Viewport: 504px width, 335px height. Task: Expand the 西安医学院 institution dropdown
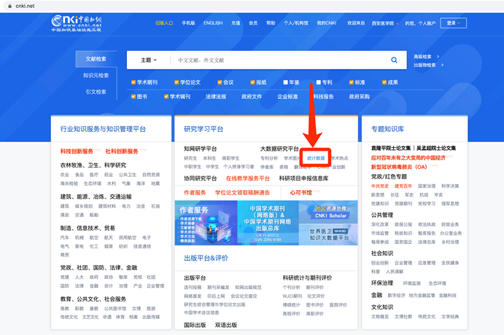(x=385, y=23)
